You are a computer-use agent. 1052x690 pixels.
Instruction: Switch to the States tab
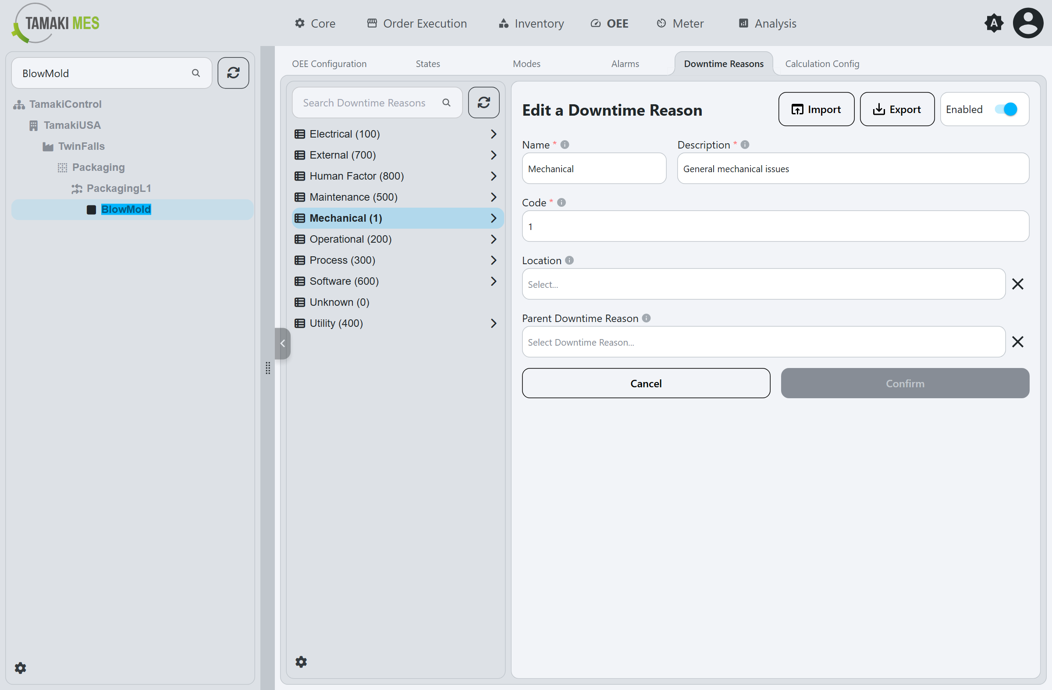(428, 64)
